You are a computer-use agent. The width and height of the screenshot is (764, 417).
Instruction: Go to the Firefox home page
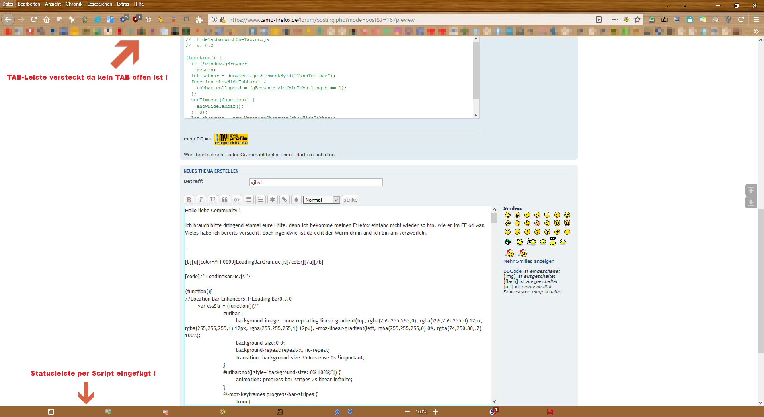coord(47,19)
